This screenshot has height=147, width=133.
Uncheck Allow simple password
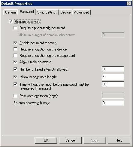pos(15,62)
